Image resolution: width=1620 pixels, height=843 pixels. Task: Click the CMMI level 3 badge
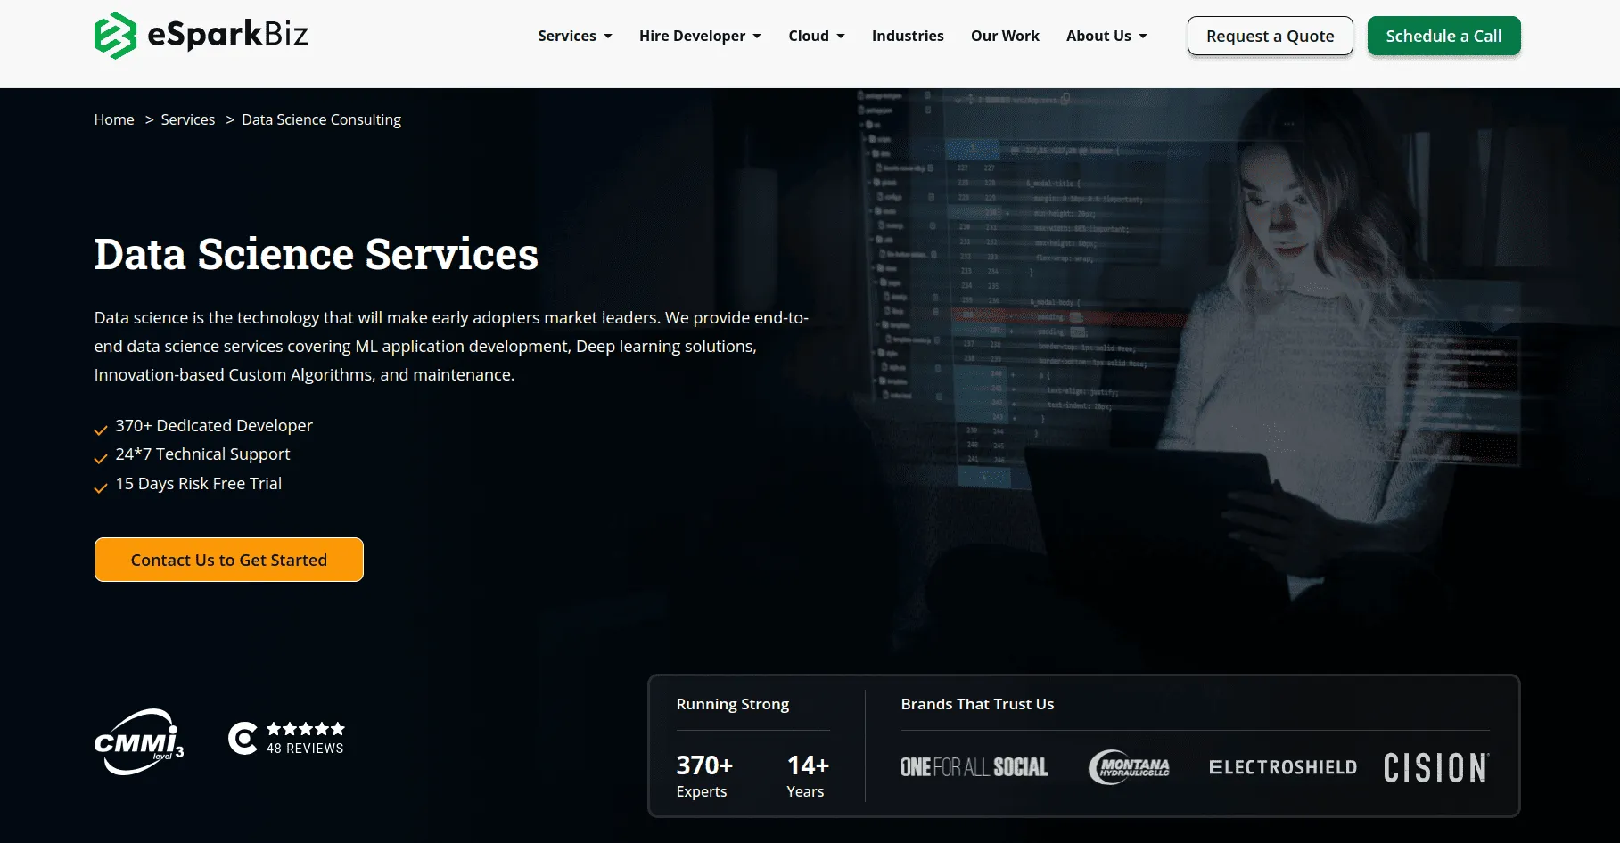click(x=139, y=741)
